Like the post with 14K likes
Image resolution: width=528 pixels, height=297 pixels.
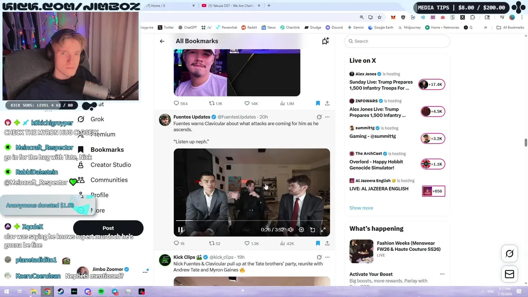[251, 104]
